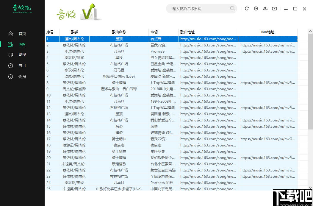This screenshot has height=206, width=313.
Task: Click the scrollbar down arrow
Action: click(310, 188)
